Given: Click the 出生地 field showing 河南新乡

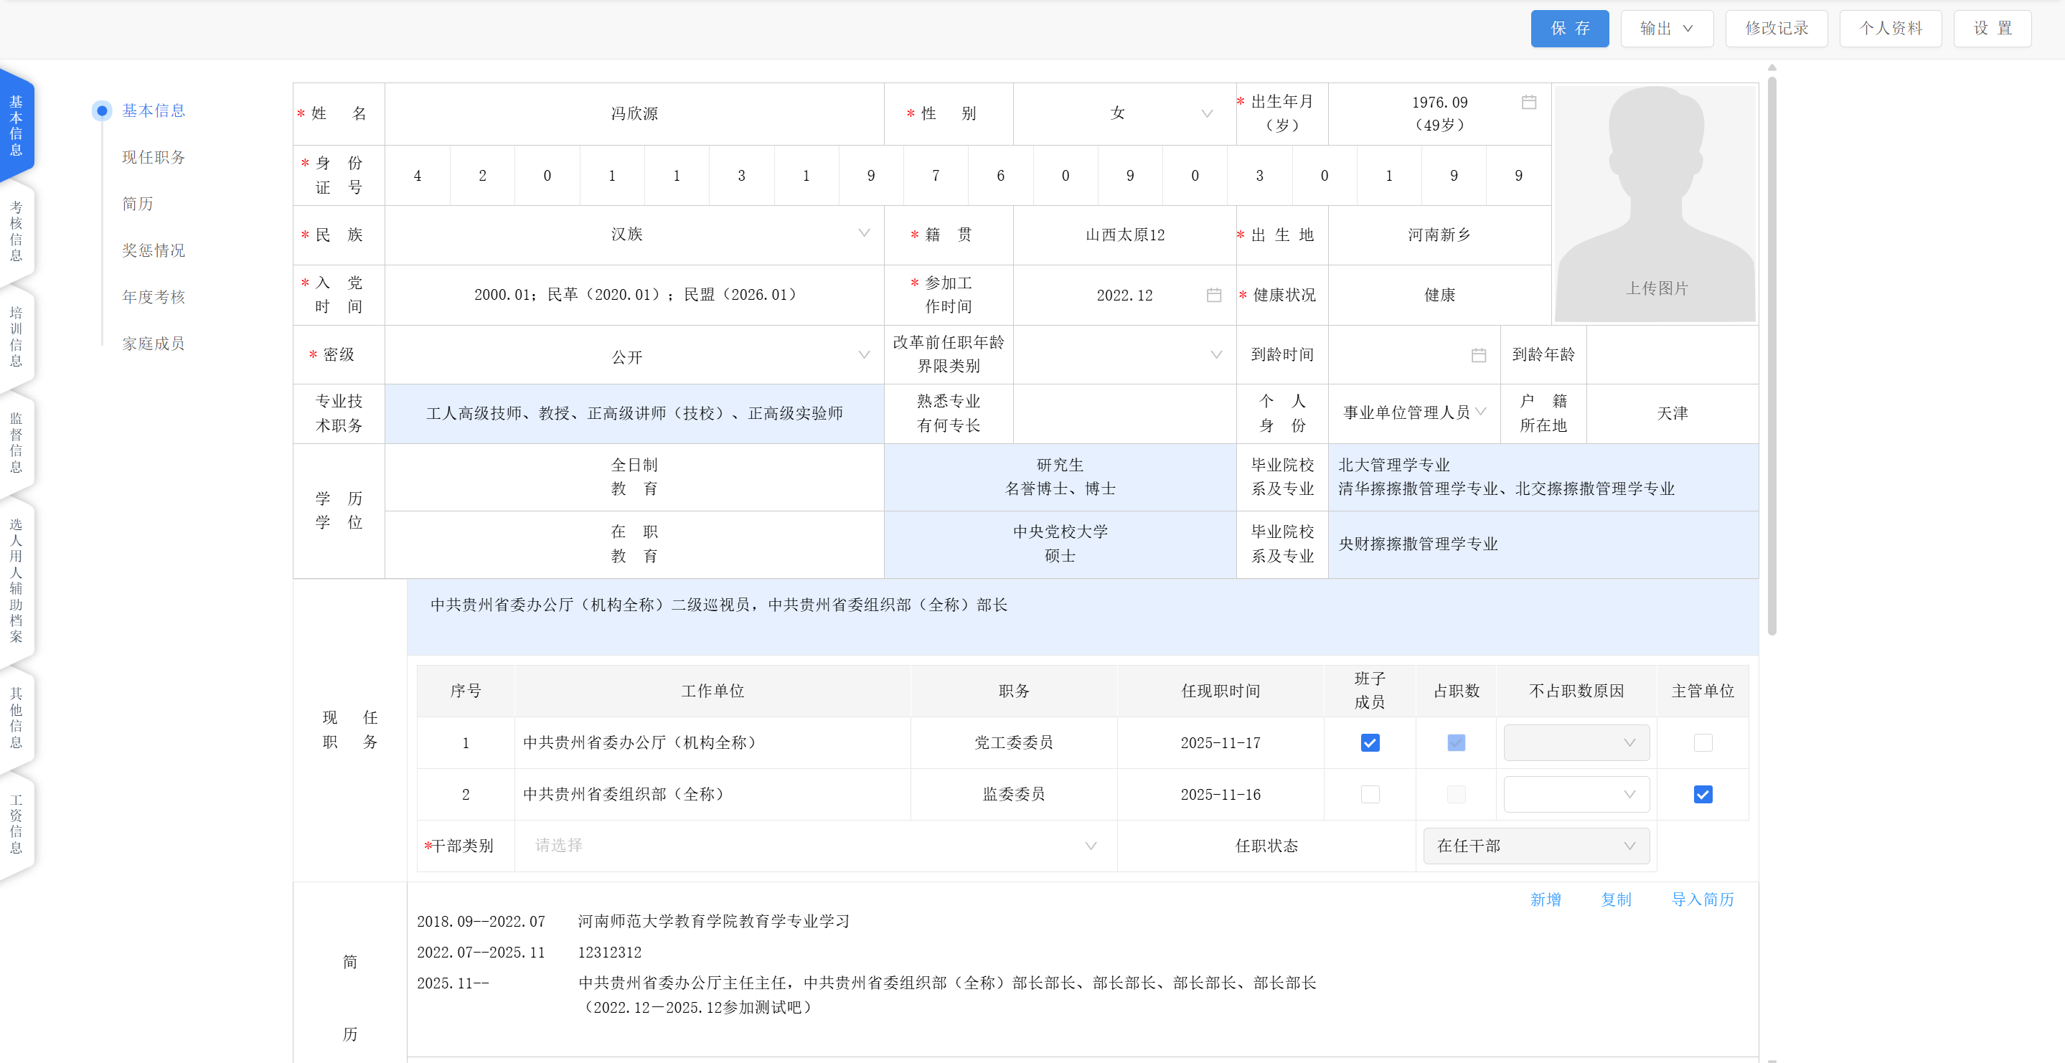Looking at the screenshot, I should tap(1439, 235).
